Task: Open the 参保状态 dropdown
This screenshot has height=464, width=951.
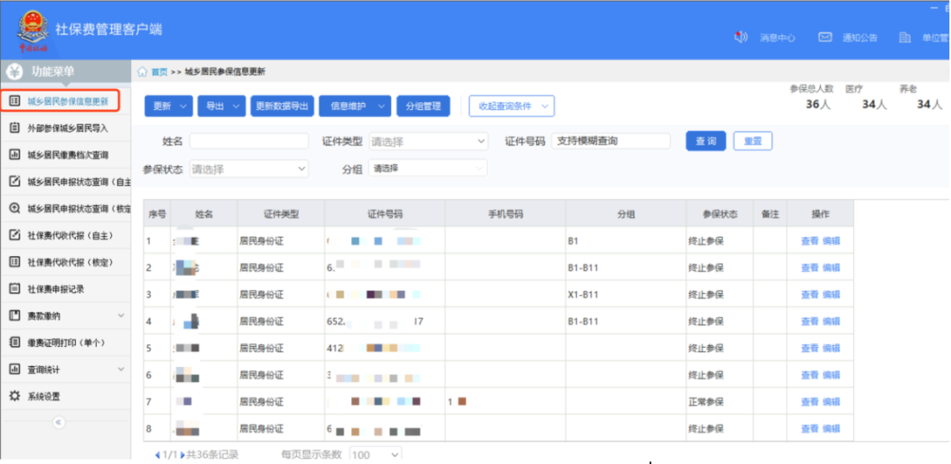Action: click(x=249, y=169)
